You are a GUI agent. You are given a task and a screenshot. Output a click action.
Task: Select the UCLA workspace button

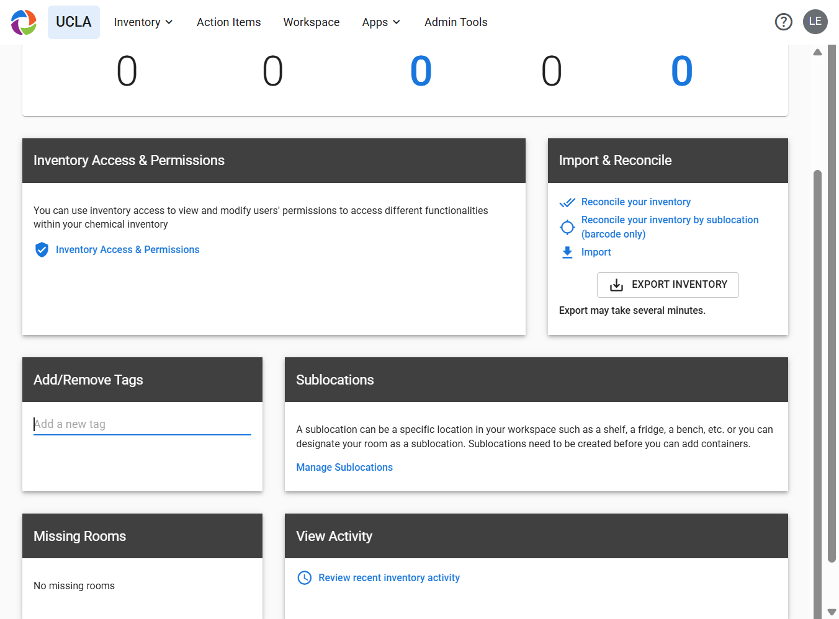[74, 22]
